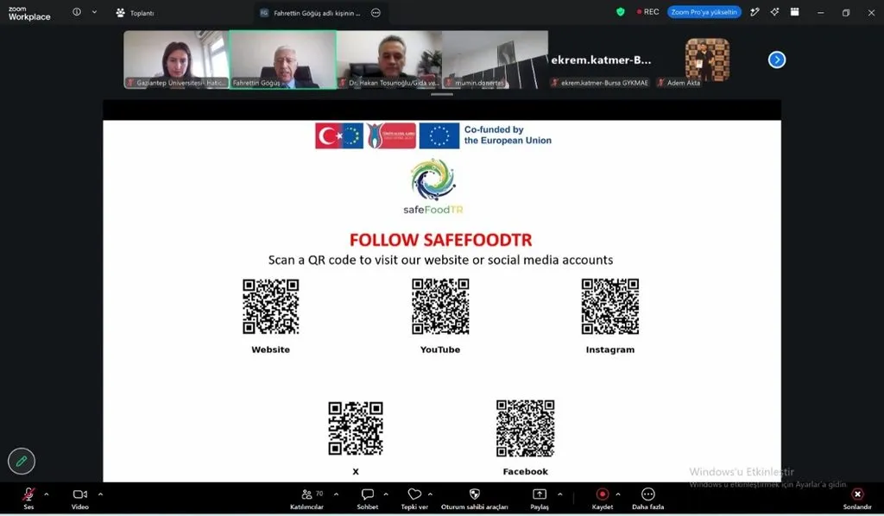Screen dimensions: 884x516
Task: Click the European Union flag logo
Action: pos(439,135)
